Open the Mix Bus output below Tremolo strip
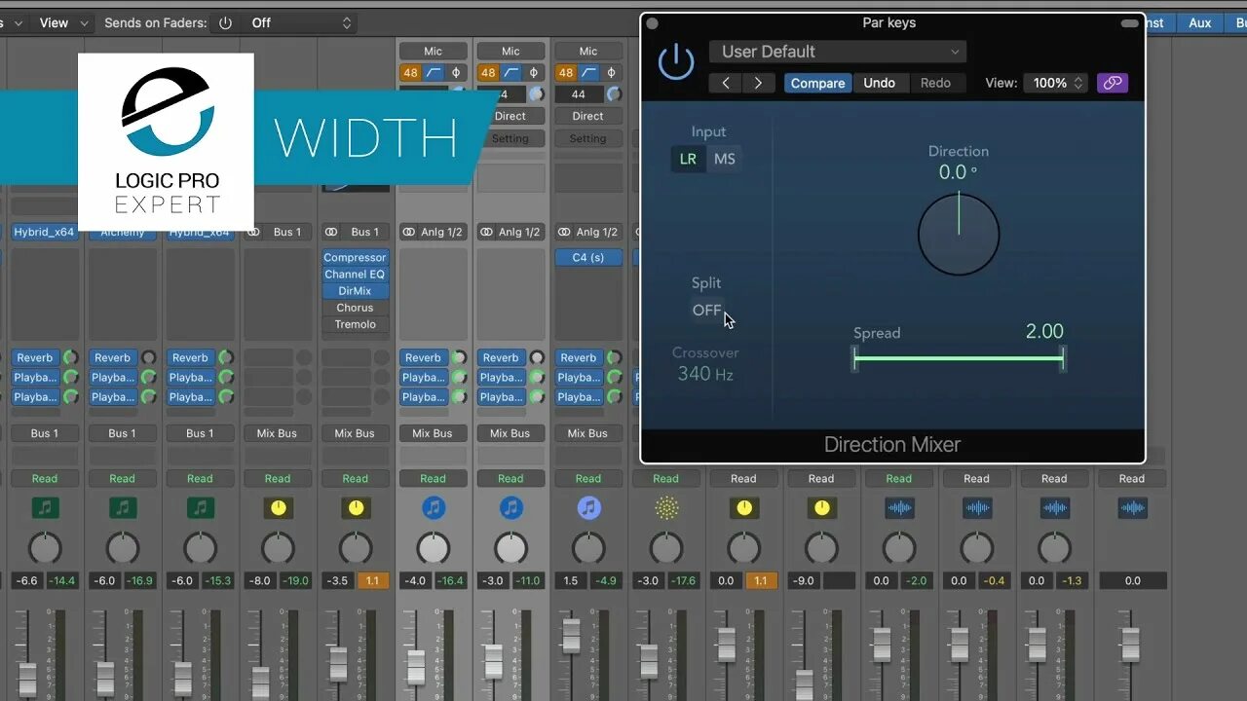Image resolution: width=1247 pixels, height=701 pixels. (356, 433)
